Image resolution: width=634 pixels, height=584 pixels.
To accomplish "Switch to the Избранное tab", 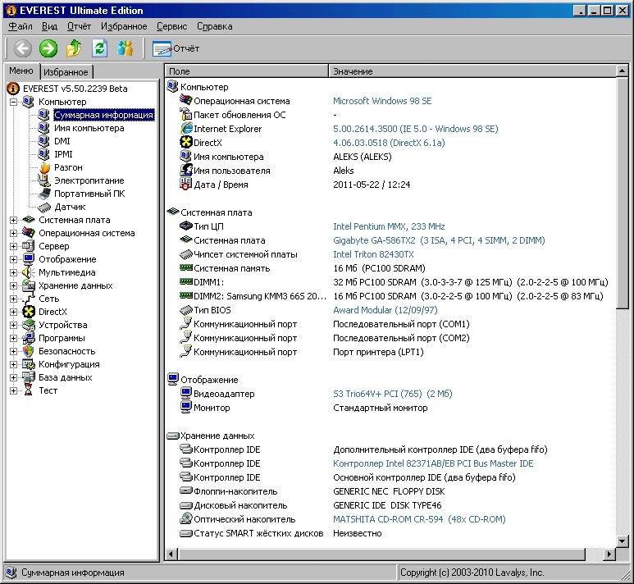I will pos(66,72).
